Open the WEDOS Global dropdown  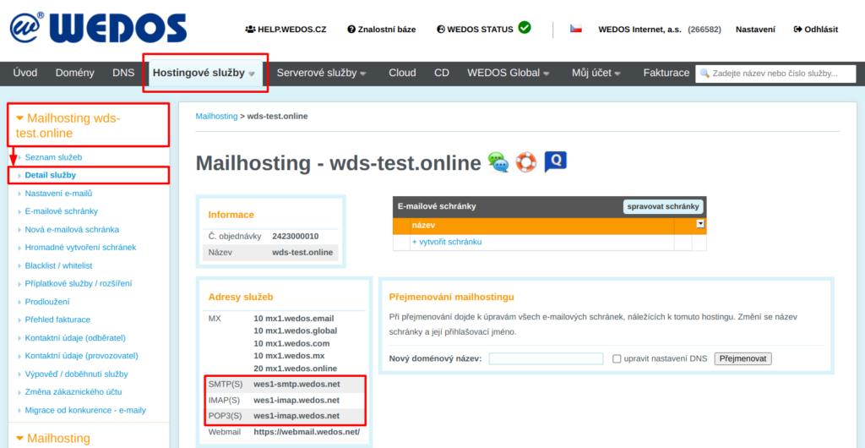pyautogui.click(x=508, y=73)
